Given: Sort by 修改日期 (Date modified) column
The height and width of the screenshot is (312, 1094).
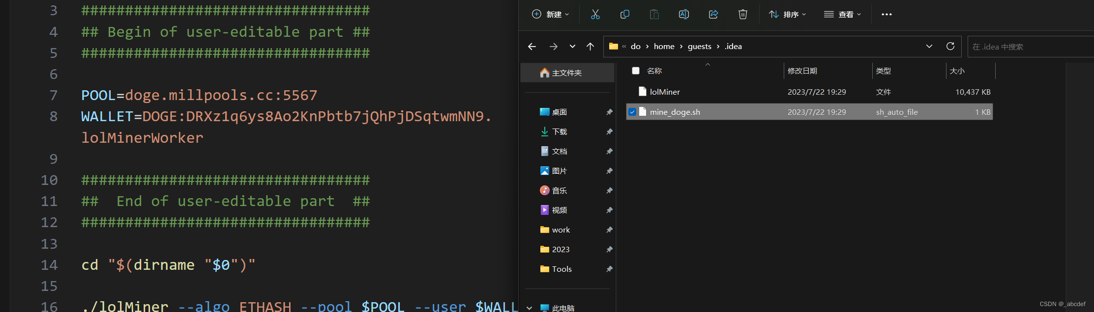Looking at the screenshot, I should coord(802,71).
